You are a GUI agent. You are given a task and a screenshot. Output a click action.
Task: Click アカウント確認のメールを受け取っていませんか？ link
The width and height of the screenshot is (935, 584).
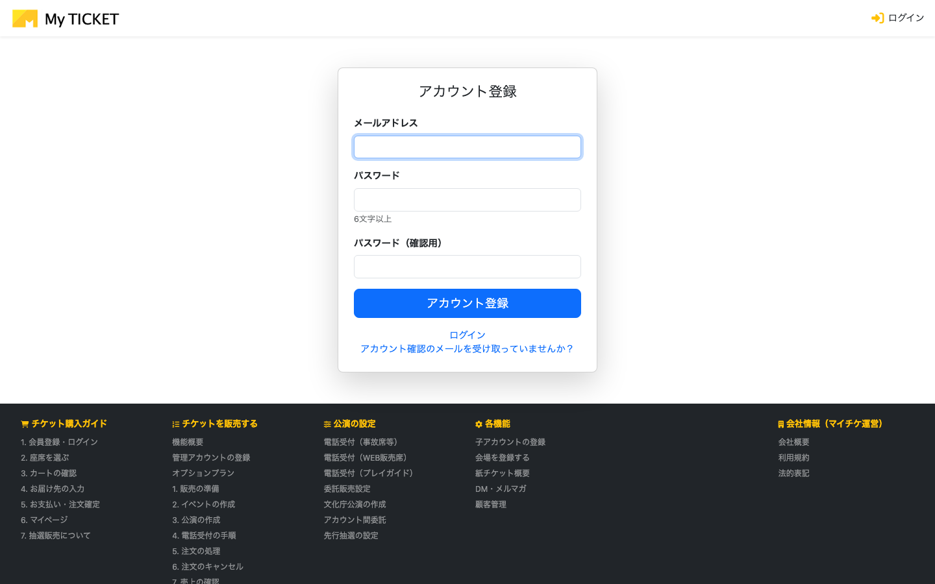pos(467,348)
